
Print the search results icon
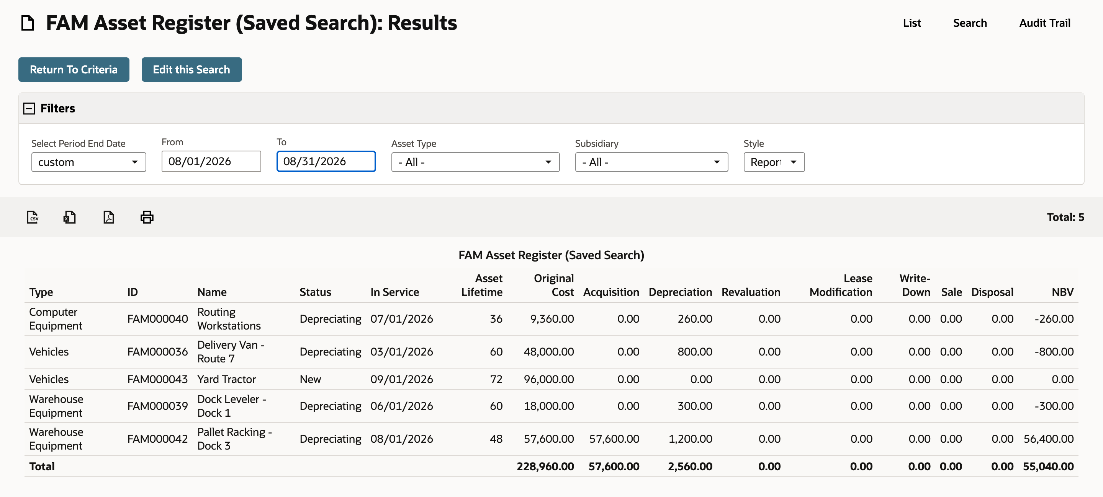tap(147, 217)
